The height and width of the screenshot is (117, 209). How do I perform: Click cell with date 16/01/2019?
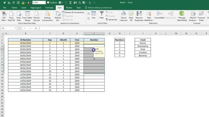coord(25,90)
